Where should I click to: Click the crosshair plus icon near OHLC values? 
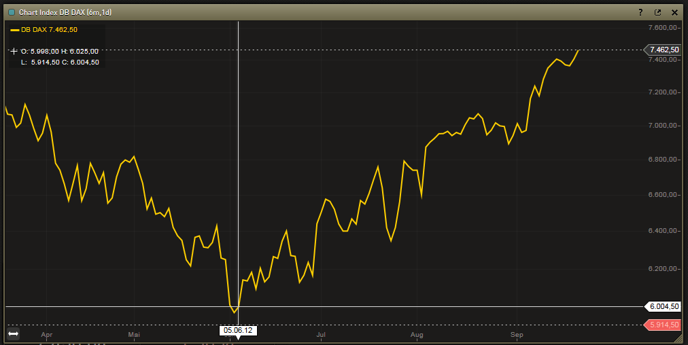tap(14, 52)
